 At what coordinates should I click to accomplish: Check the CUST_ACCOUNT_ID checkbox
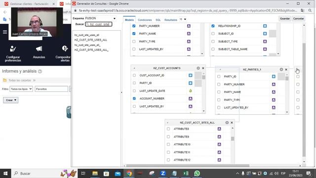pos(134,75)
